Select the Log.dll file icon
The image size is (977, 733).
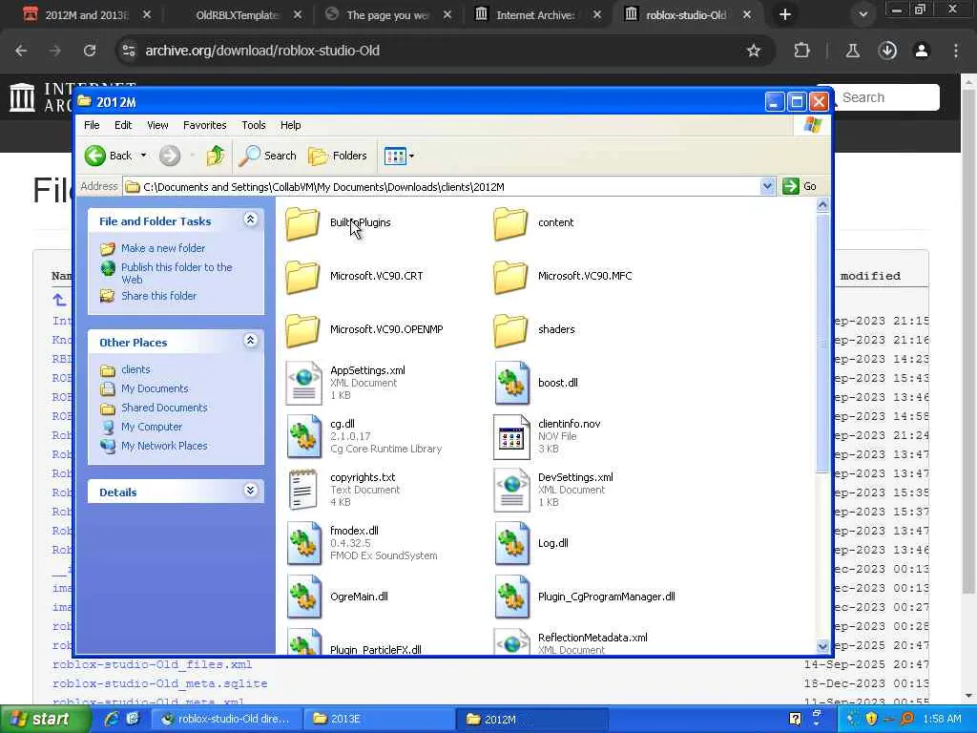[x=511, y=544]
